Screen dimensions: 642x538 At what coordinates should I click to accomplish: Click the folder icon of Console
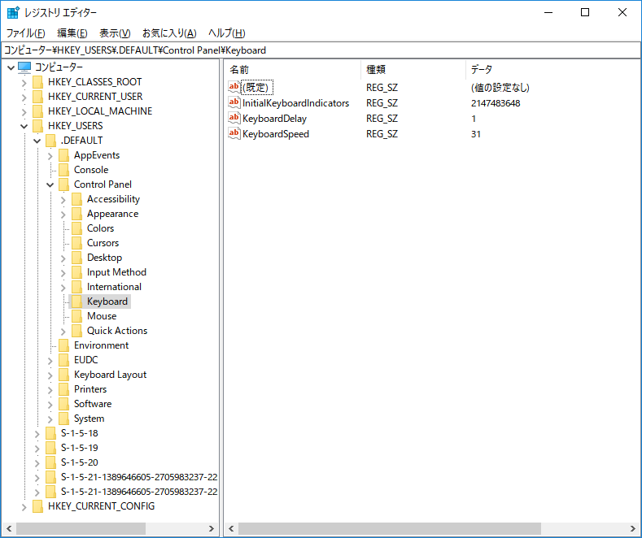(63, 170)
